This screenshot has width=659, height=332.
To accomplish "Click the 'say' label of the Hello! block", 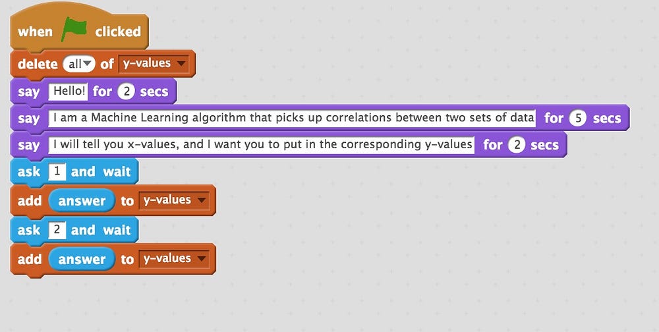I will point(28,92).
